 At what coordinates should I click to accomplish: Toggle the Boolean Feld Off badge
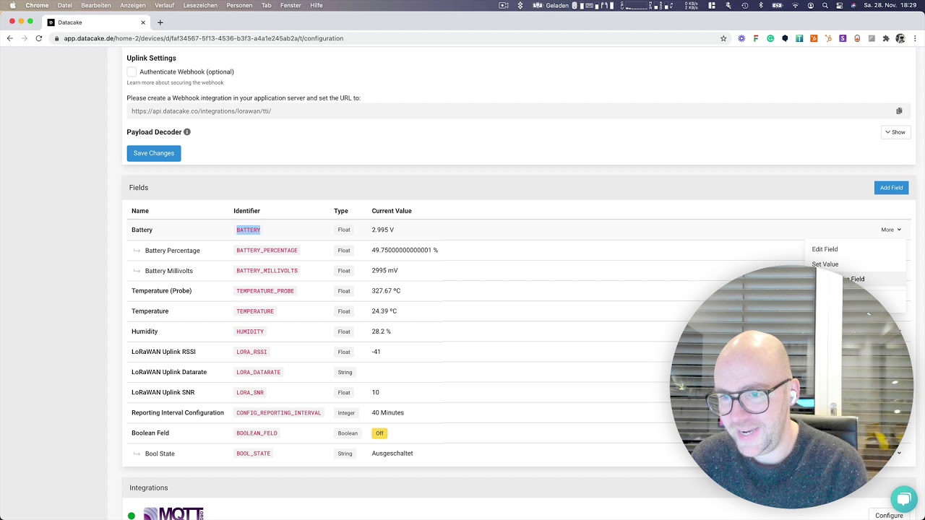[379, 433]
